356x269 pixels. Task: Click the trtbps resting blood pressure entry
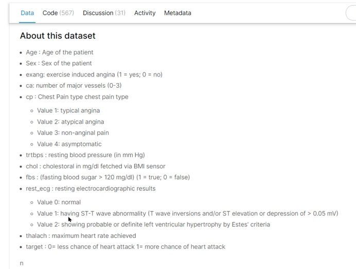click(x=85, y=155)
